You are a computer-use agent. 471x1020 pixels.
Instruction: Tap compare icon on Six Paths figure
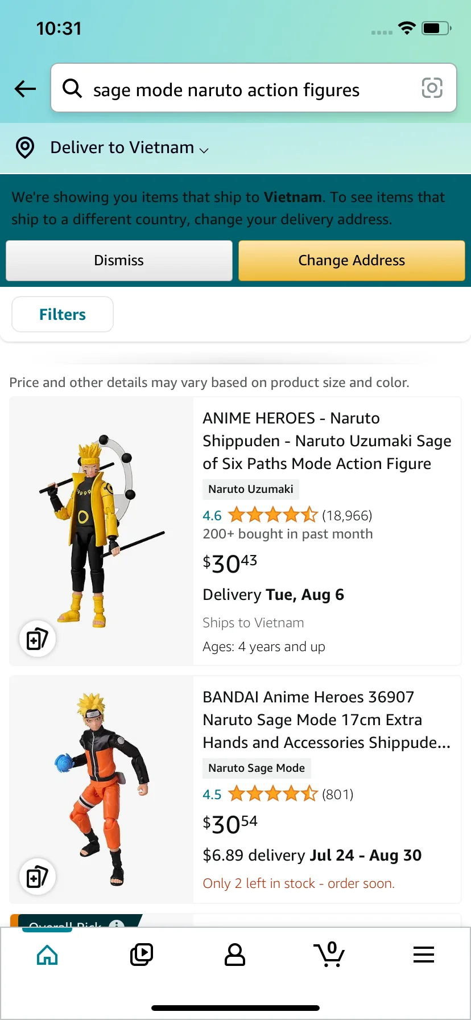coord(38,639)
